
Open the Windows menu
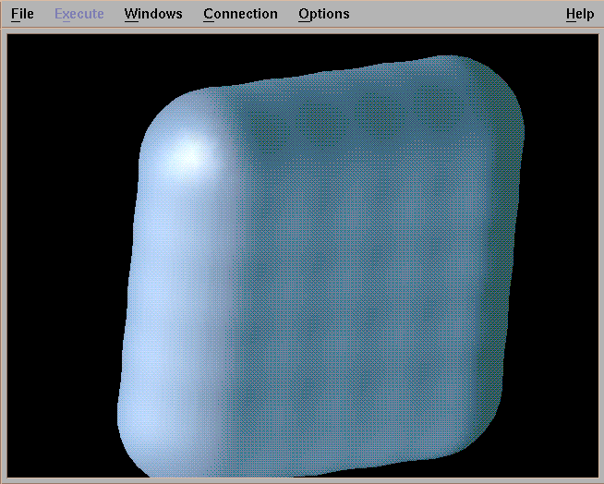coord(153,14)
